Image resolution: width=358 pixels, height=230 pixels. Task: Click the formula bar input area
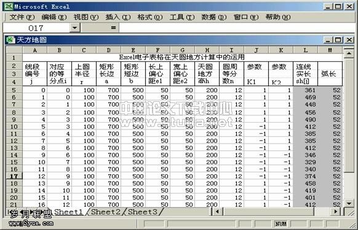click(x=237, y=28)
